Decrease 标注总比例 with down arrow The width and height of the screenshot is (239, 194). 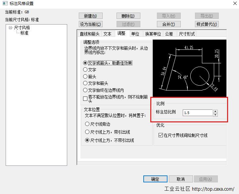[215, 115]
